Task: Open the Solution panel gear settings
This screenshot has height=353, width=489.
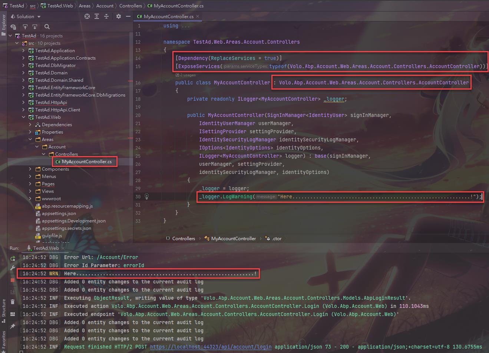Action: tap(119, 16)
